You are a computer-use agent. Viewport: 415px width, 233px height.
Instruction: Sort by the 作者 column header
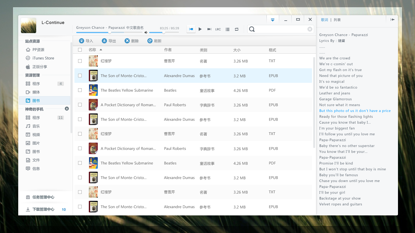point(168,50)
